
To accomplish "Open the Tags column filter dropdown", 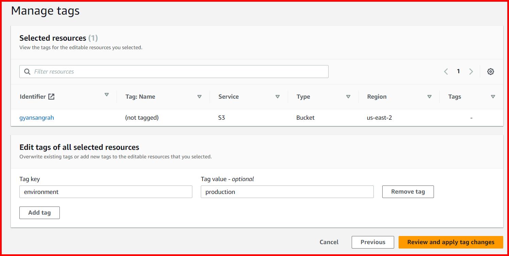I will [x=493, y=97].
